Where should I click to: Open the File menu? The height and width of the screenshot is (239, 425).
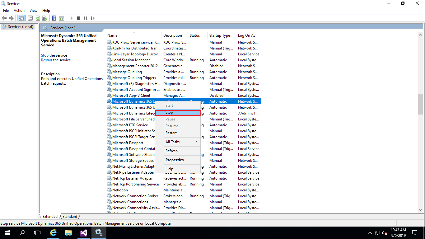point(6,11)
